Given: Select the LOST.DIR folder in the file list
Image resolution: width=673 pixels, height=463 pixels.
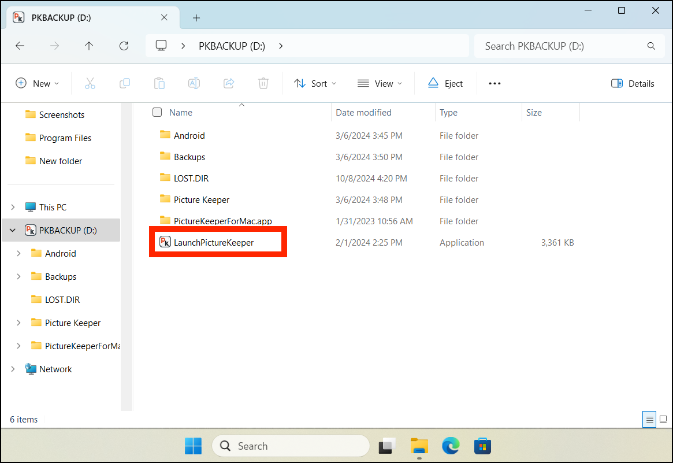Looking at the screenshot, I should [x=191, y=178].
